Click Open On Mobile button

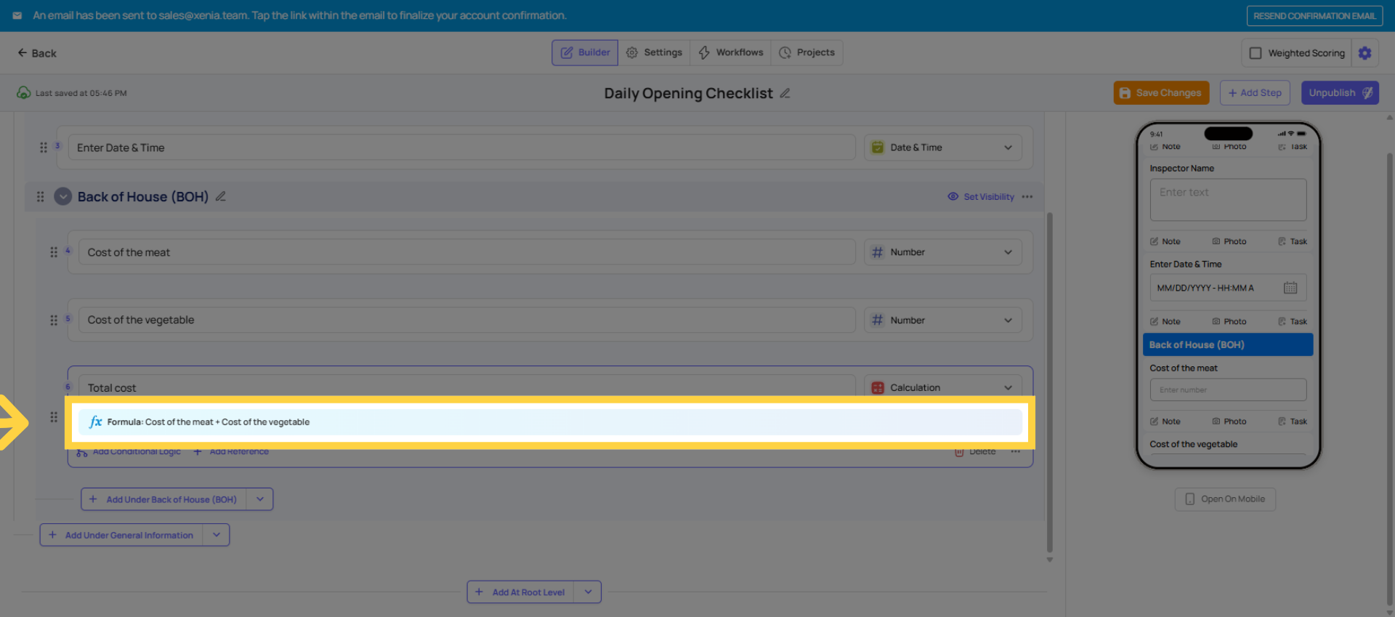(x=1225, y=499)
